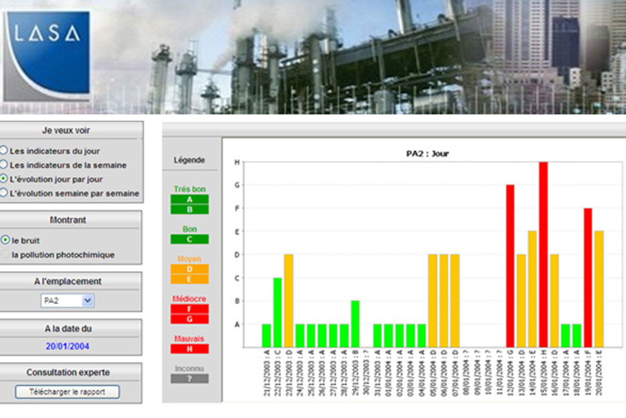Screen dimensions: 626x418
Task: Select 'L'évolution semaine par semaine' option
Action: click(4, 193)
